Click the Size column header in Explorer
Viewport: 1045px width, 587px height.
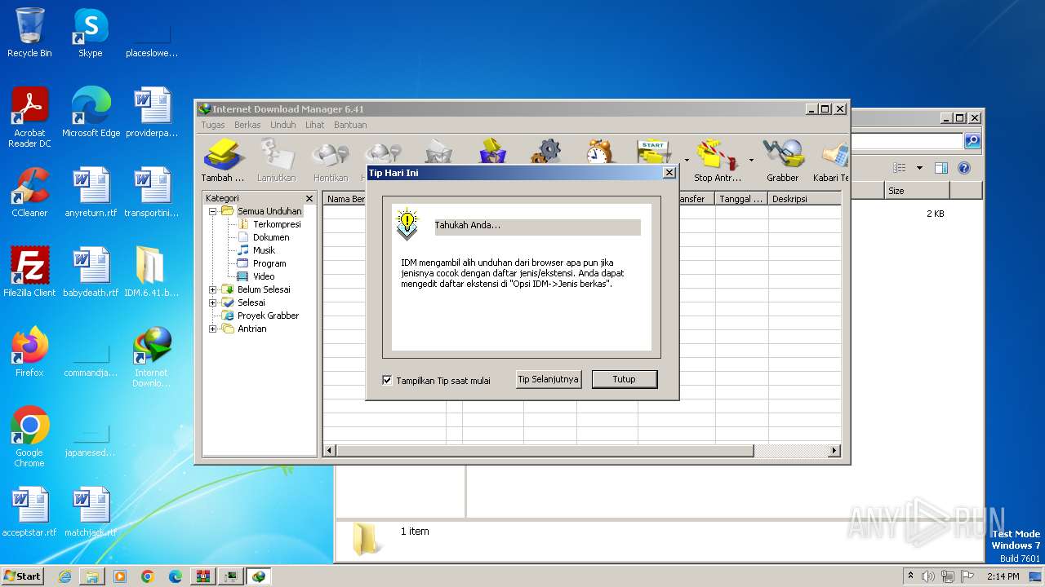[917, 190]
